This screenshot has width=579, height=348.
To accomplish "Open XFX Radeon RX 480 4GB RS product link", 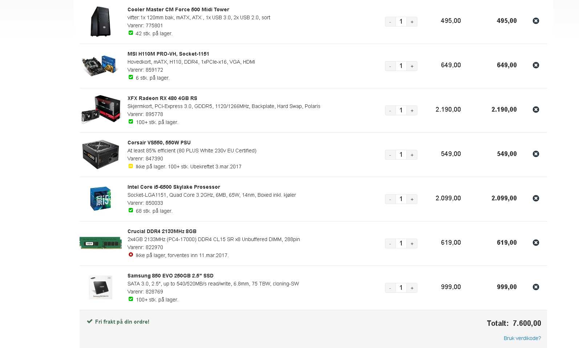I will [x=162, y=98].
